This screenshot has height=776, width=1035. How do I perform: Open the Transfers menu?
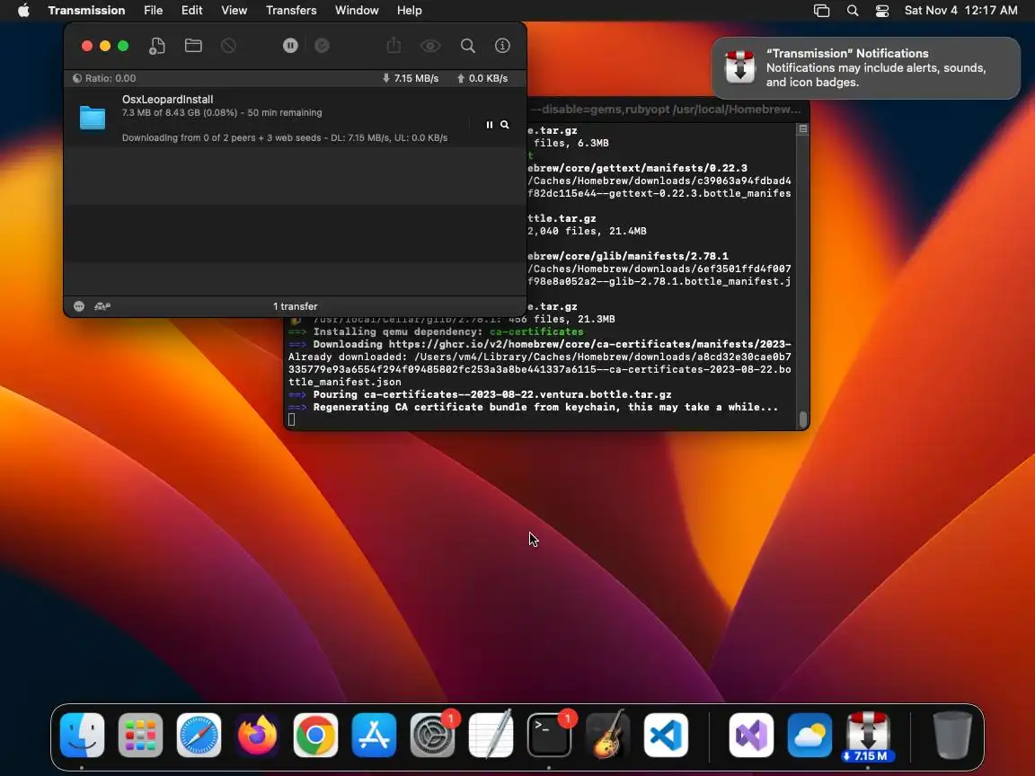291,11
